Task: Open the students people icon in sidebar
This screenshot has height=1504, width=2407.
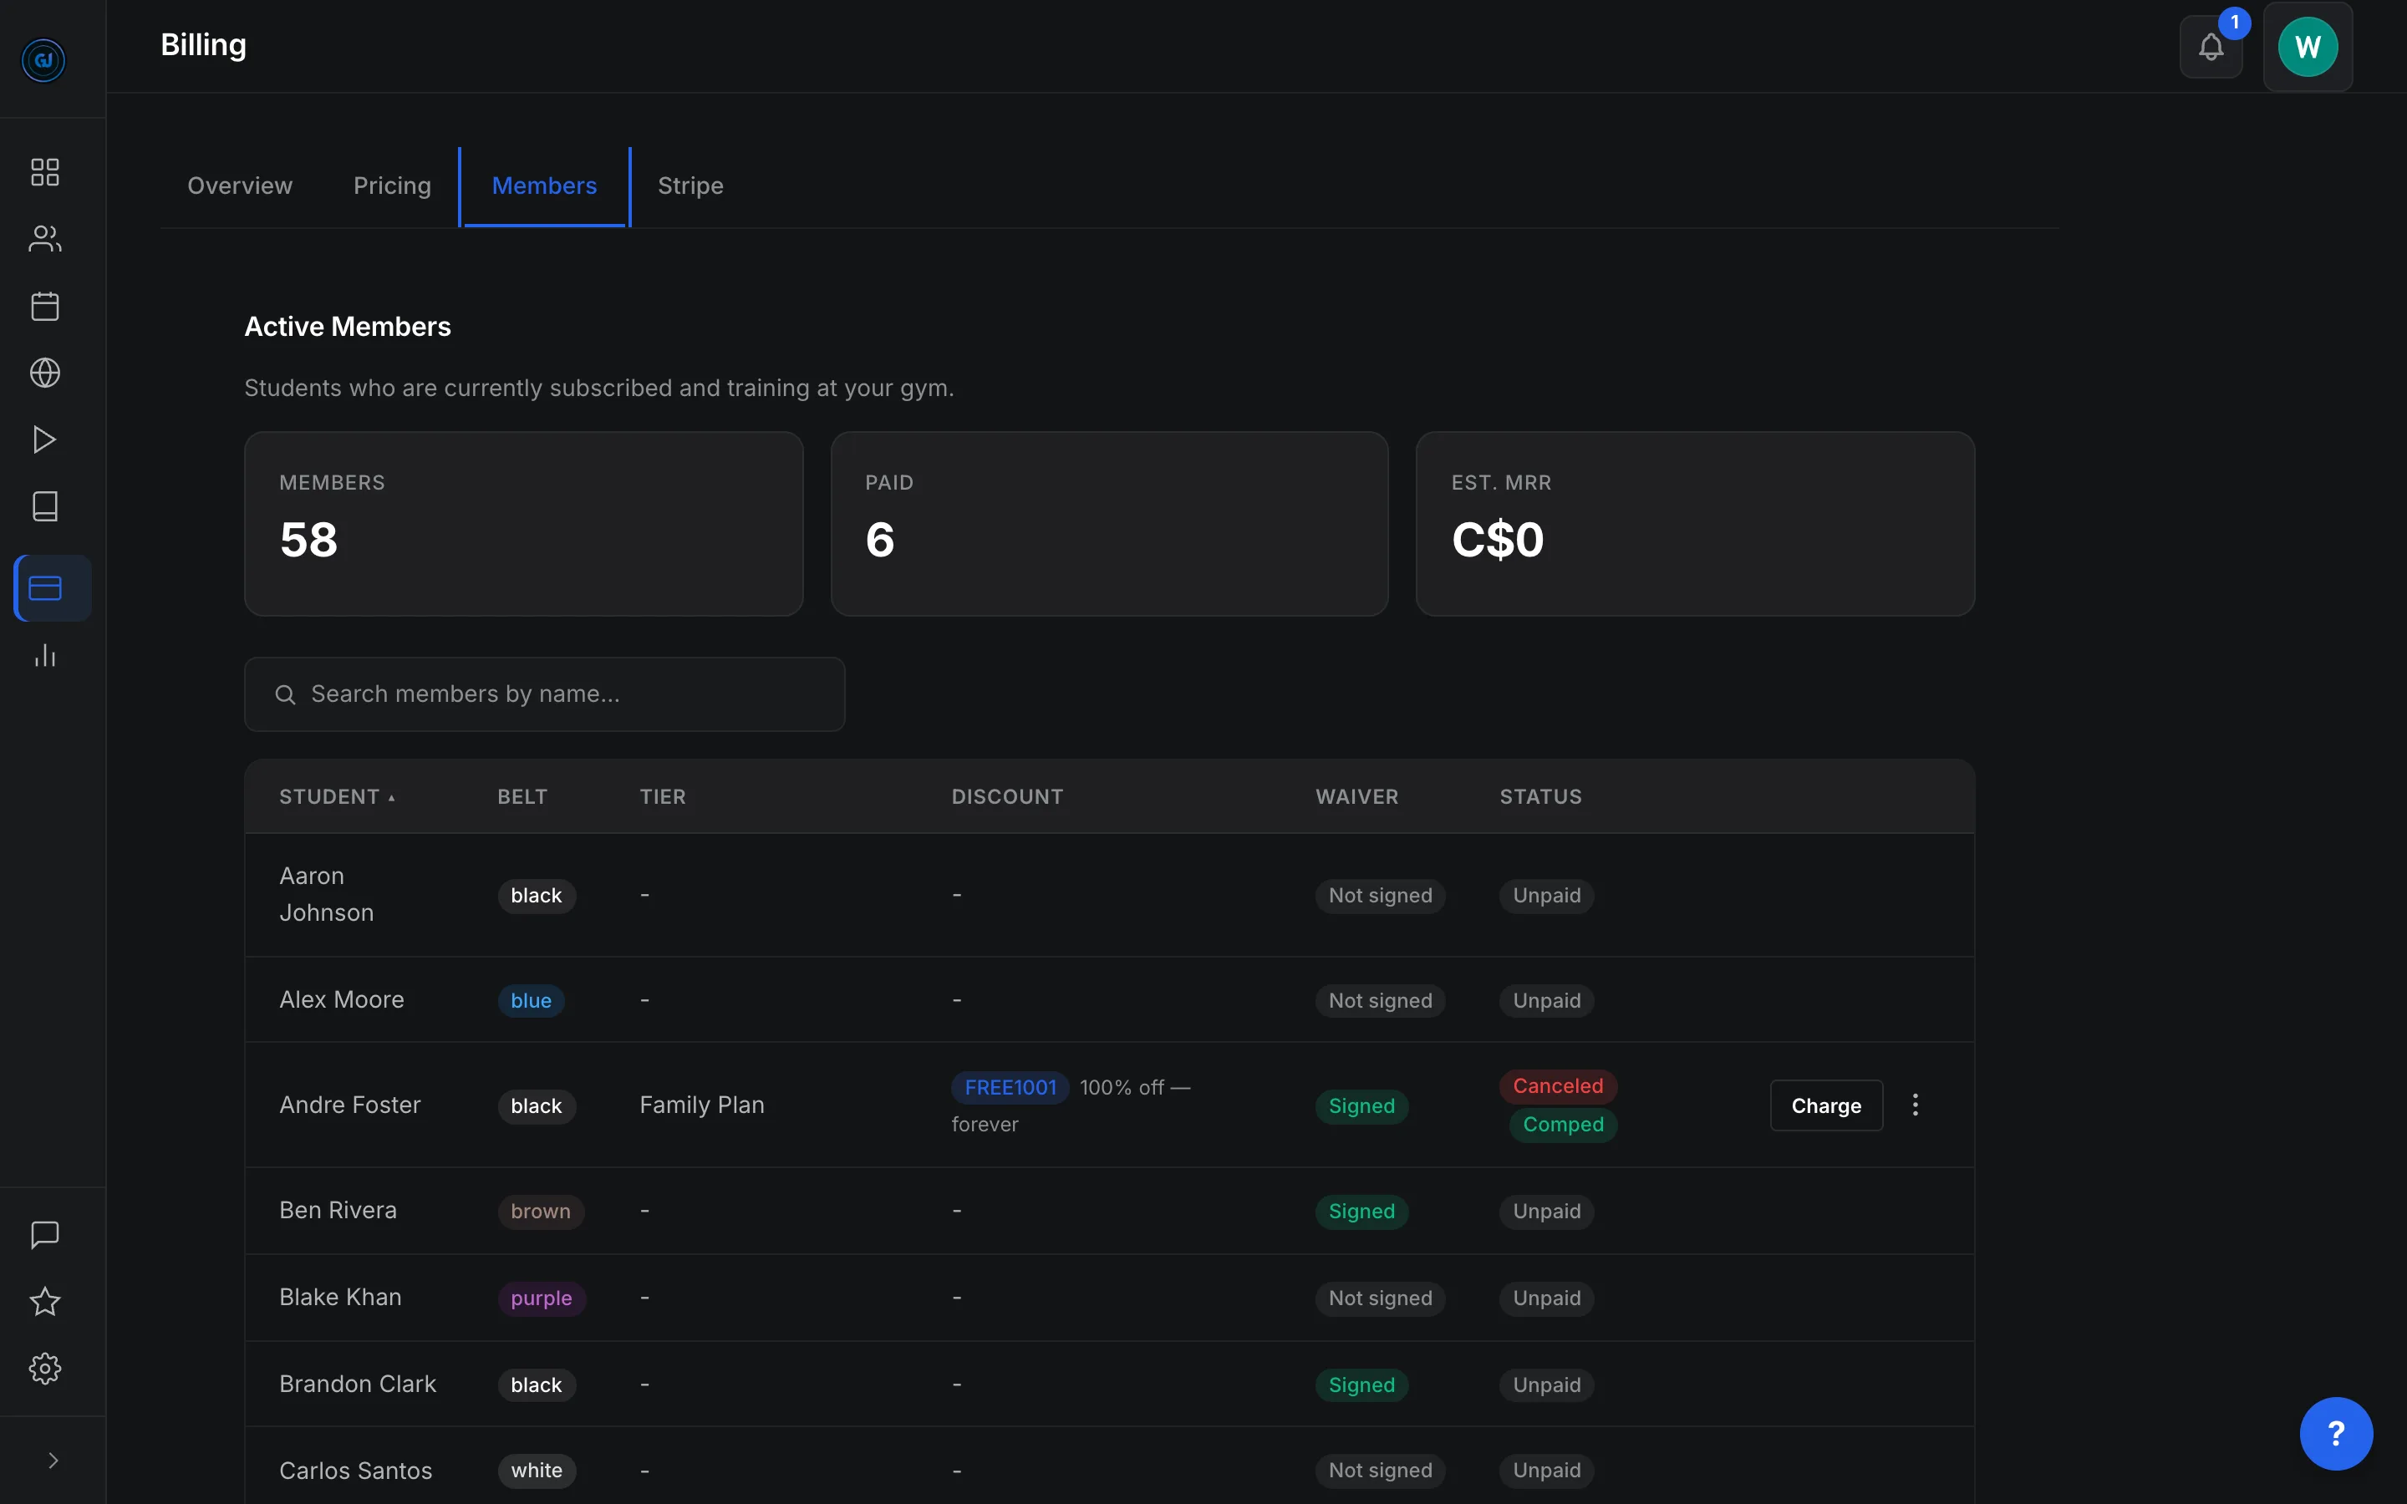Action: point(45,239)
